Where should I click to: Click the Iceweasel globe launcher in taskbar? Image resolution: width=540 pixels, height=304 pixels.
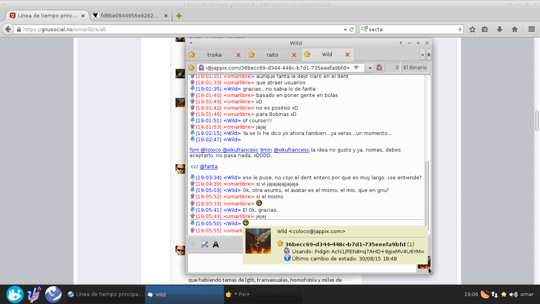53,294
